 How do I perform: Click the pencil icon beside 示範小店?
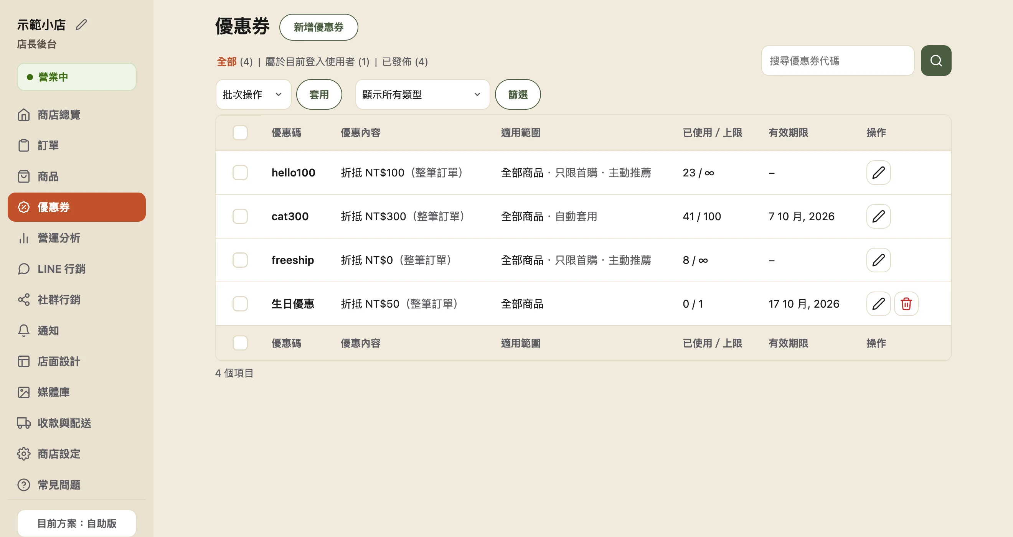(x=81, y=25)
